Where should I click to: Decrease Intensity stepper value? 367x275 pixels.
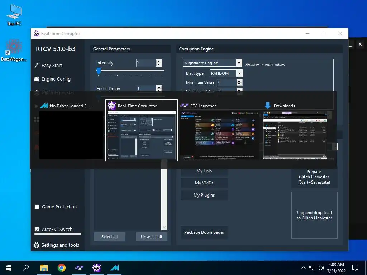click(x=159, y=64)
